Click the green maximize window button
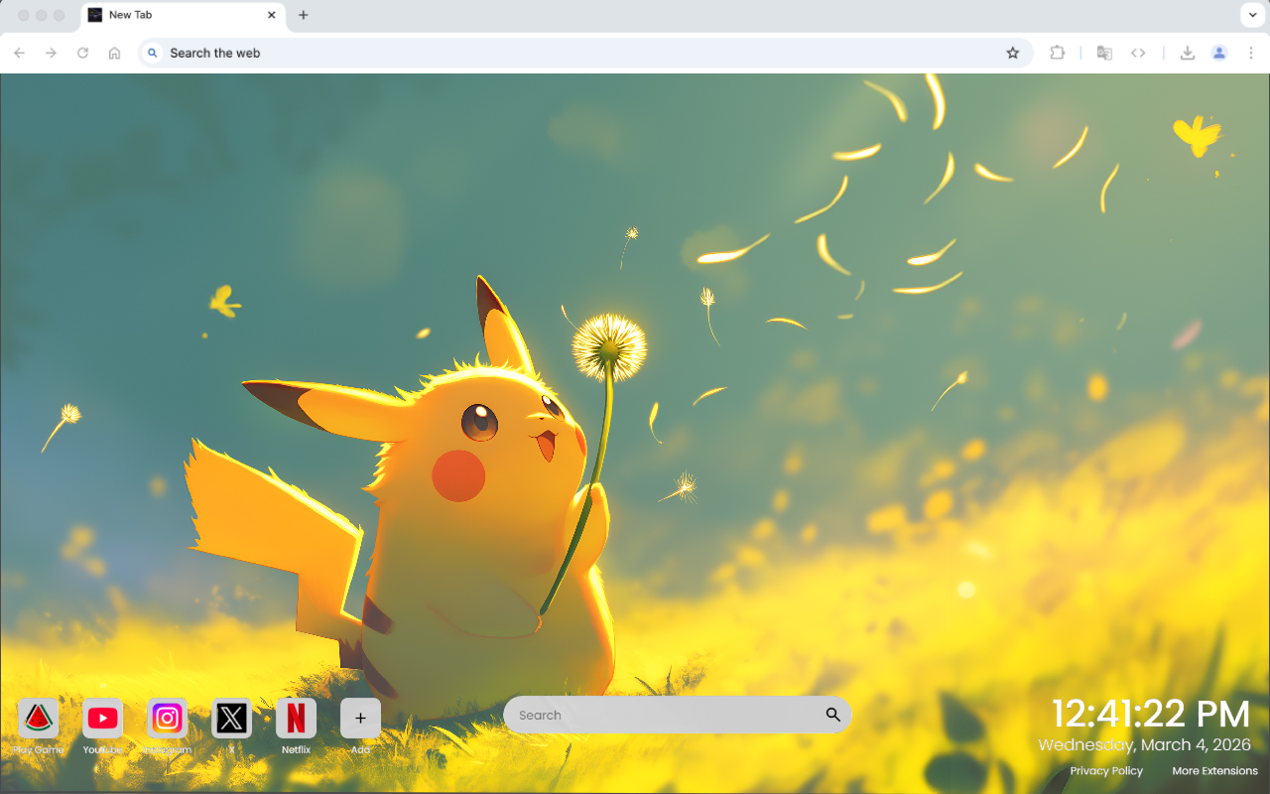The width and height of the screenshot is (1270, 794). (60, 15)
